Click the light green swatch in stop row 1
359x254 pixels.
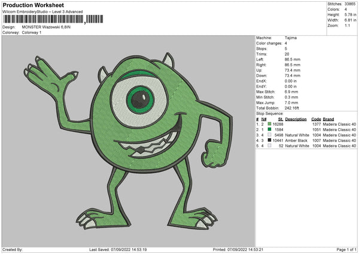[x=269, y=124]
